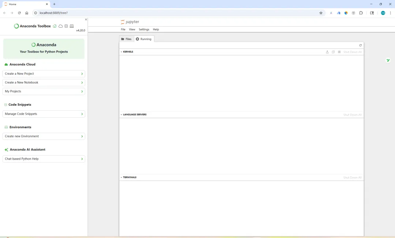Click the Code Snippets section heading
Viewport: 395px width, 238px height.
click(20, 105)
